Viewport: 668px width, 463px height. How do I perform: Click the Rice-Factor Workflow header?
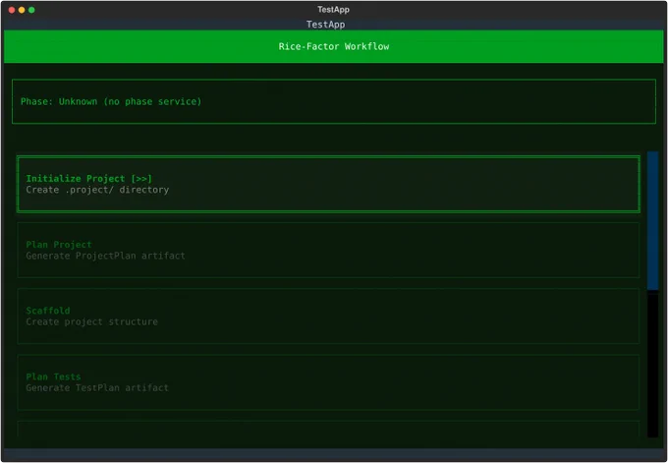[x=334, y=46]
